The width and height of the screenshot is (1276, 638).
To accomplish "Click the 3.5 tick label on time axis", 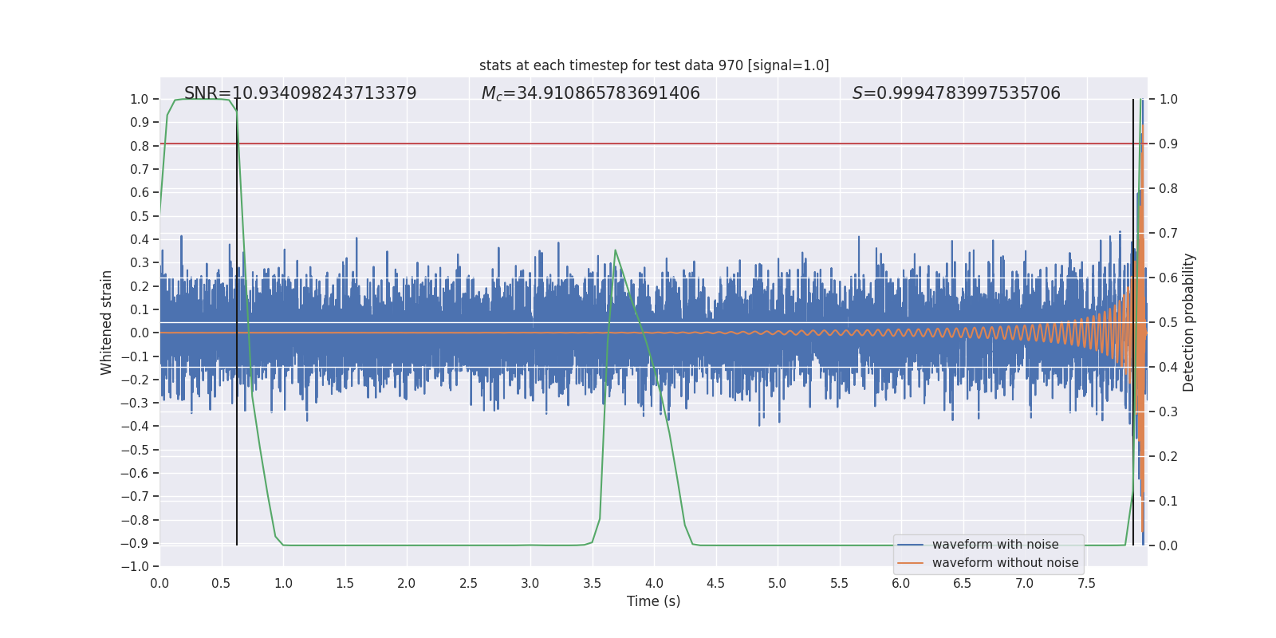I will 592,584.
